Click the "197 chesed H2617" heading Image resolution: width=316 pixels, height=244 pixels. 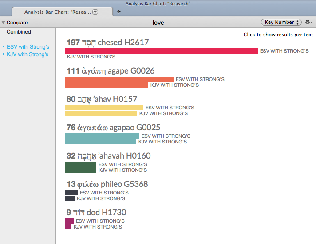coord(107,43)
